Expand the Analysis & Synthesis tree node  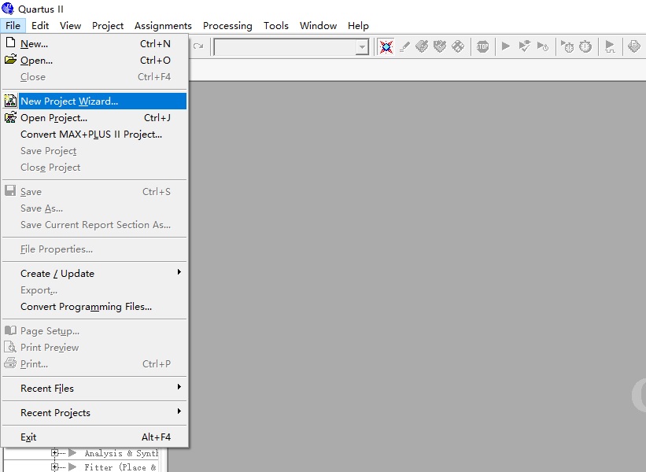54,452
